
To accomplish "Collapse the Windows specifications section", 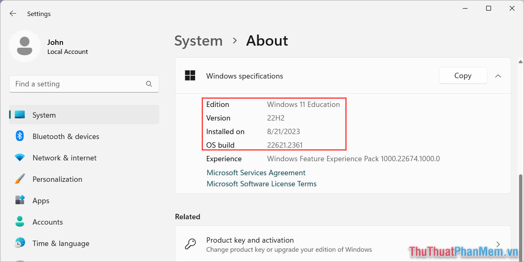I will (498, 76).
